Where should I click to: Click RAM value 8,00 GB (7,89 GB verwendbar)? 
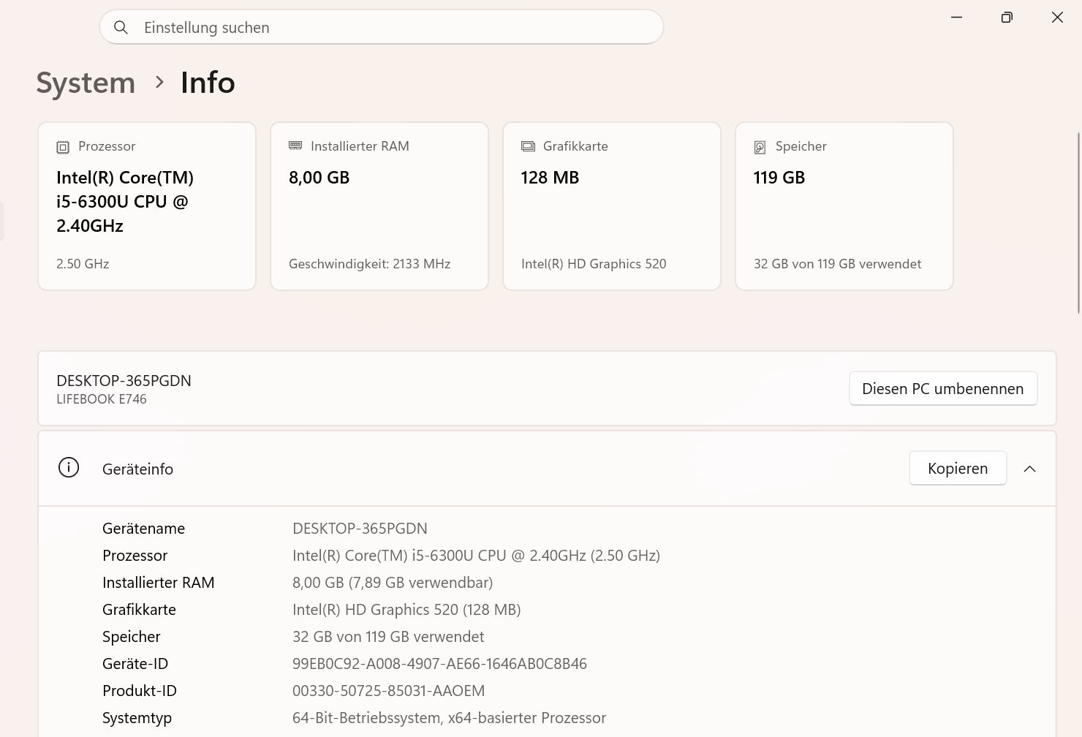393,582
